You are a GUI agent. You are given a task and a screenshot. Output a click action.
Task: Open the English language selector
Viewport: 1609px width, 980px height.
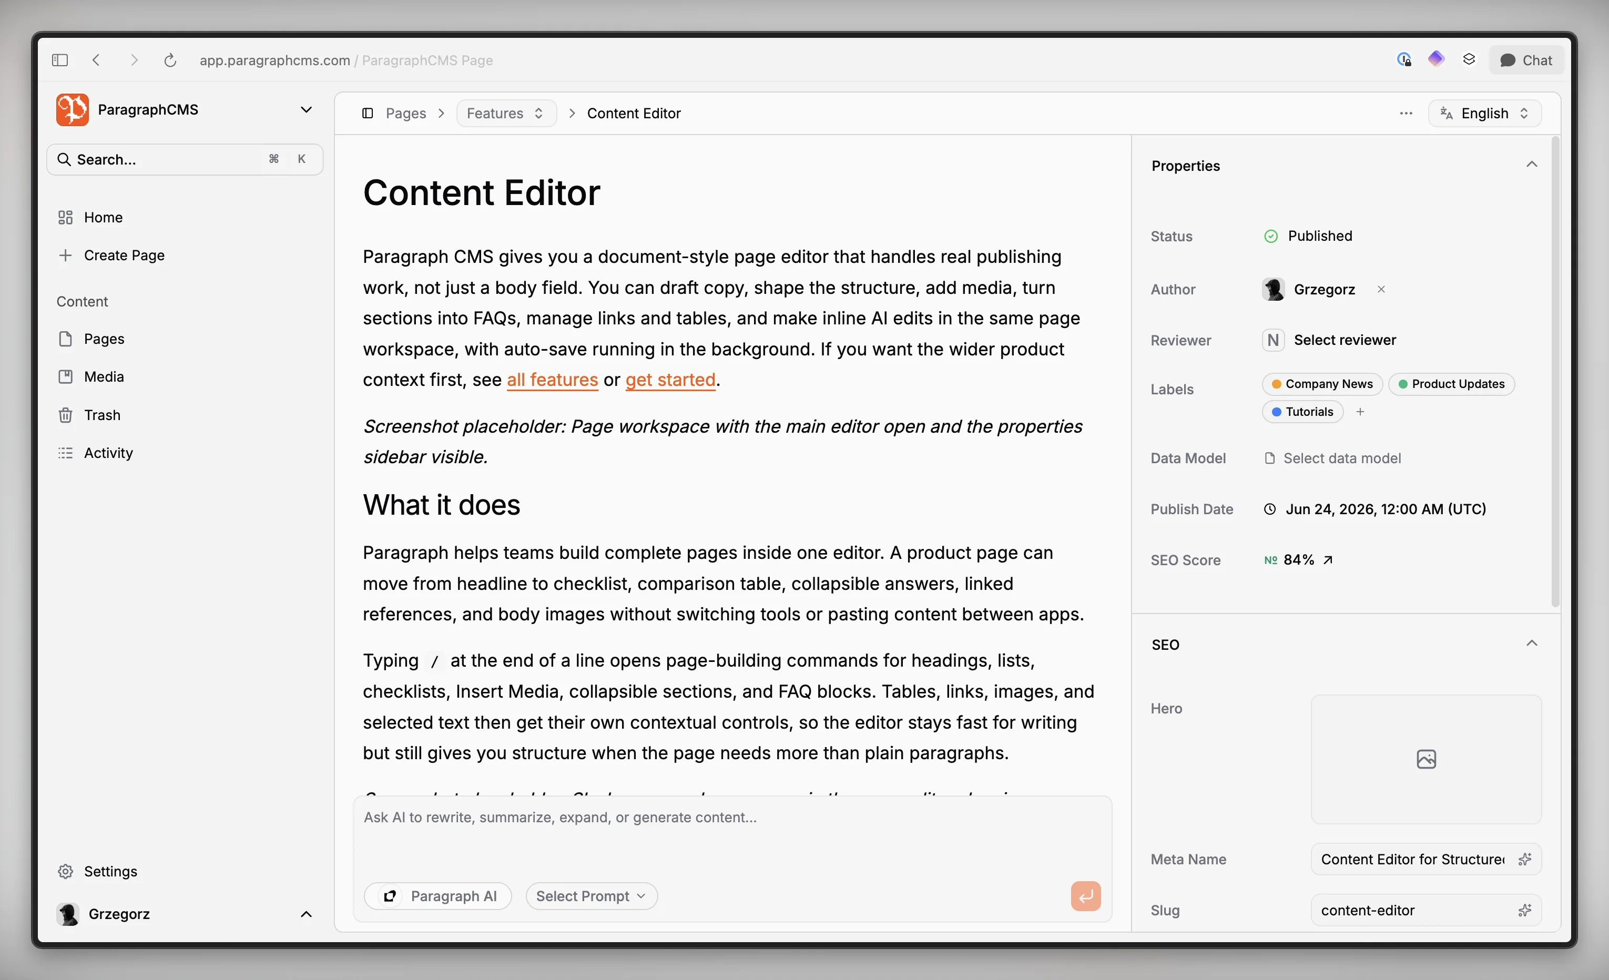(1484, 113)
